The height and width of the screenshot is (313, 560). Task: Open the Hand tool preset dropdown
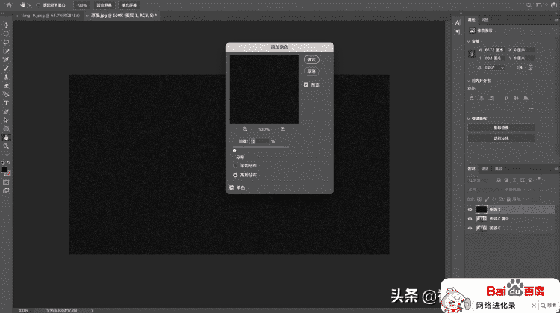[30, 5]
